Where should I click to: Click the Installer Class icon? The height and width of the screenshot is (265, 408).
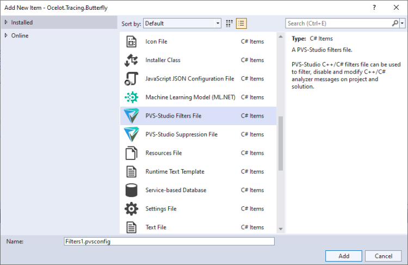coord(131,60)
